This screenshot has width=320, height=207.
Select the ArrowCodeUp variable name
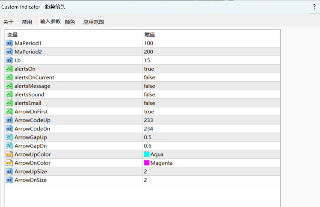33,120
